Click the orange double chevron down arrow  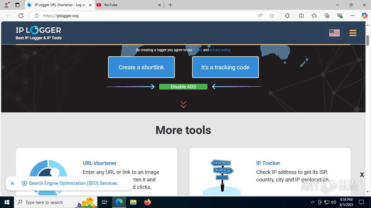[183, 104]
